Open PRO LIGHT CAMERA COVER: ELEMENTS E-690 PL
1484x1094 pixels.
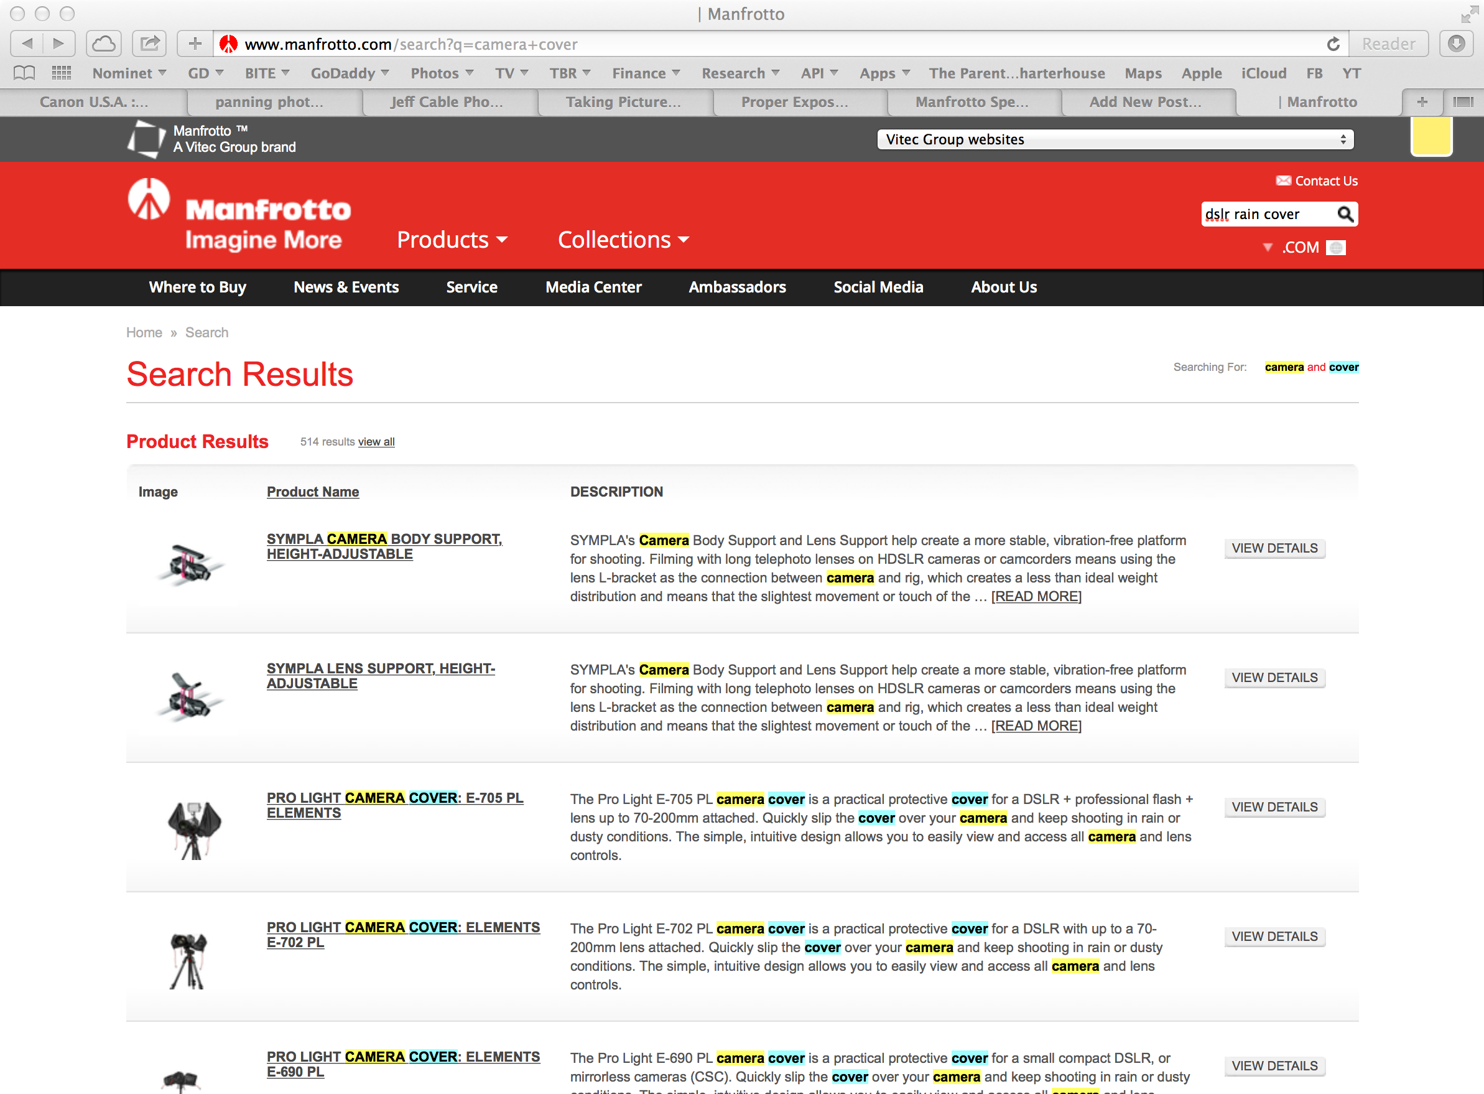[403, 1064]
